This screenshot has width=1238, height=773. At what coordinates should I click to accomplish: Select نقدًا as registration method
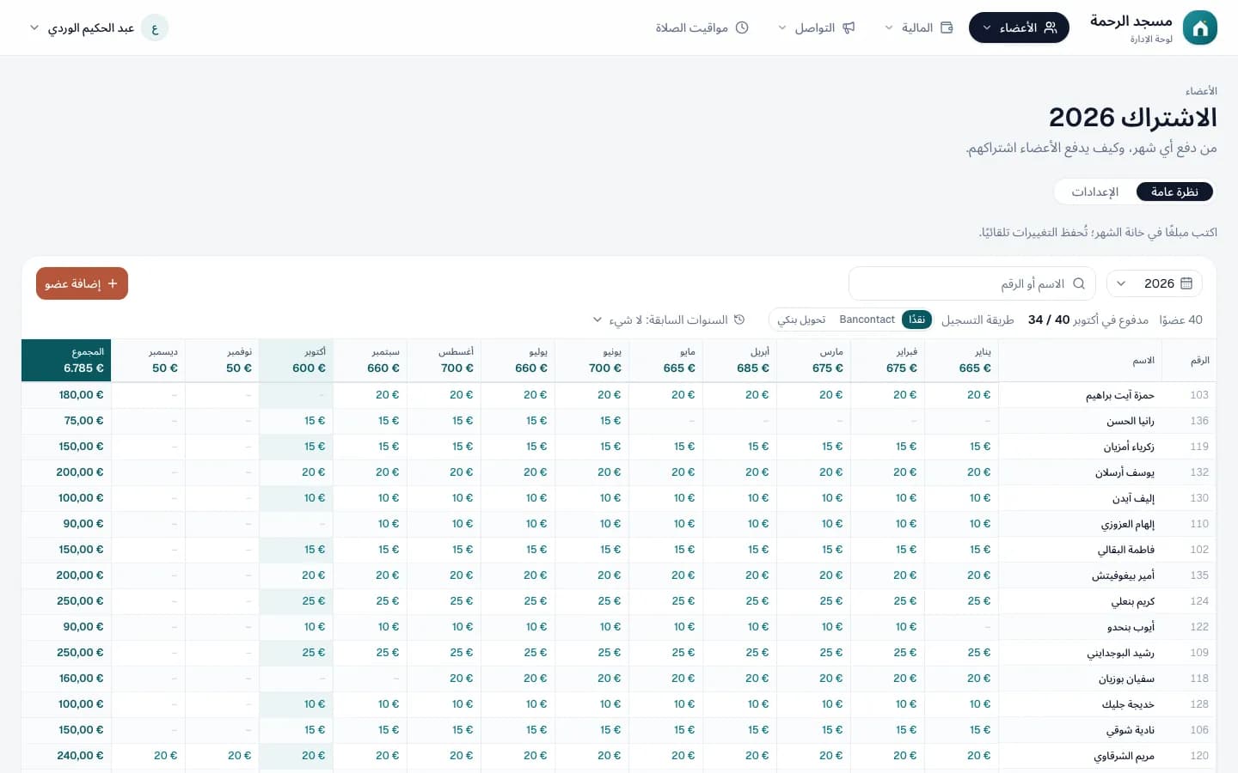coord(917,320)
